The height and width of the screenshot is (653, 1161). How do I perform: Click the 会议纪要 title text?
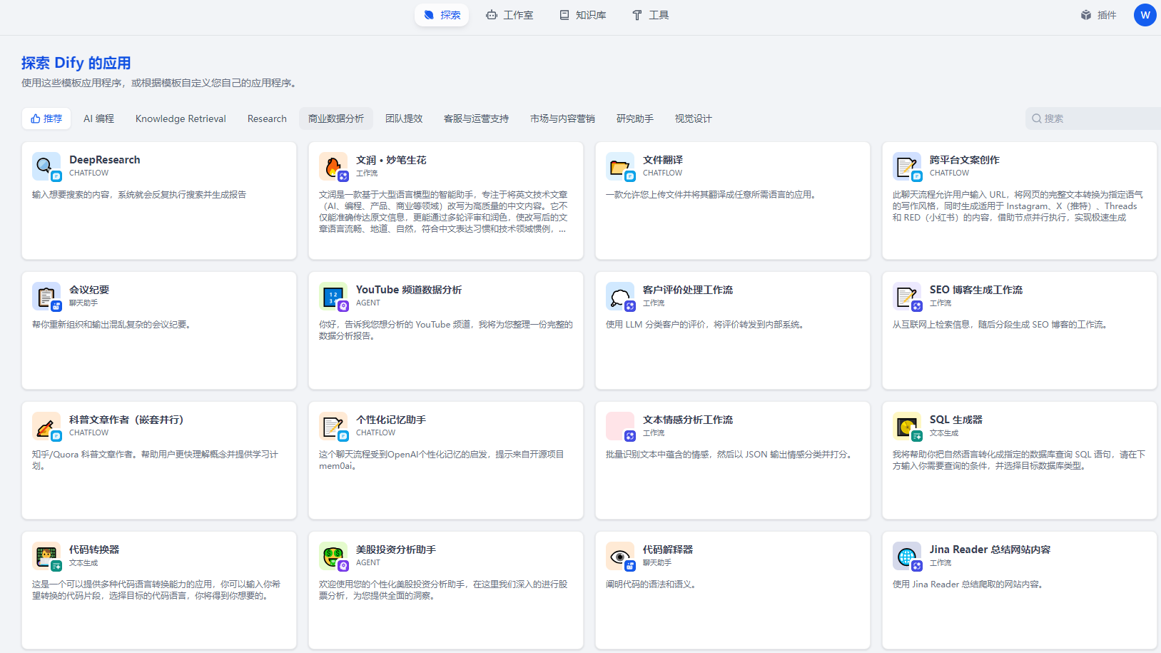point(89,290)
